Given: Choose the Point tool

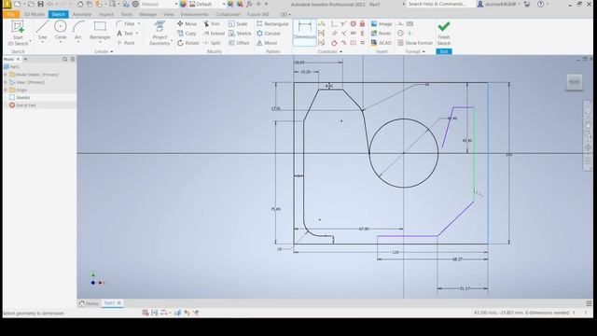Looking at the screenshot, I should coord(125,43).
